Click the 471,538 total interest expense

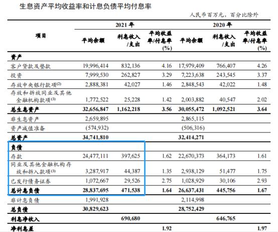click(x=130, y=190)
